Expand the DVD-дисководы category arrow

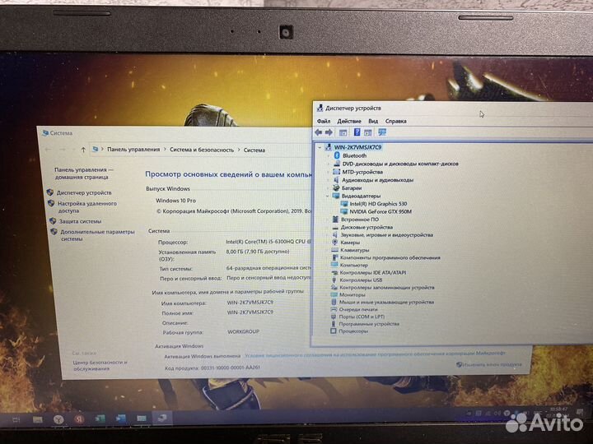[328, 164]
